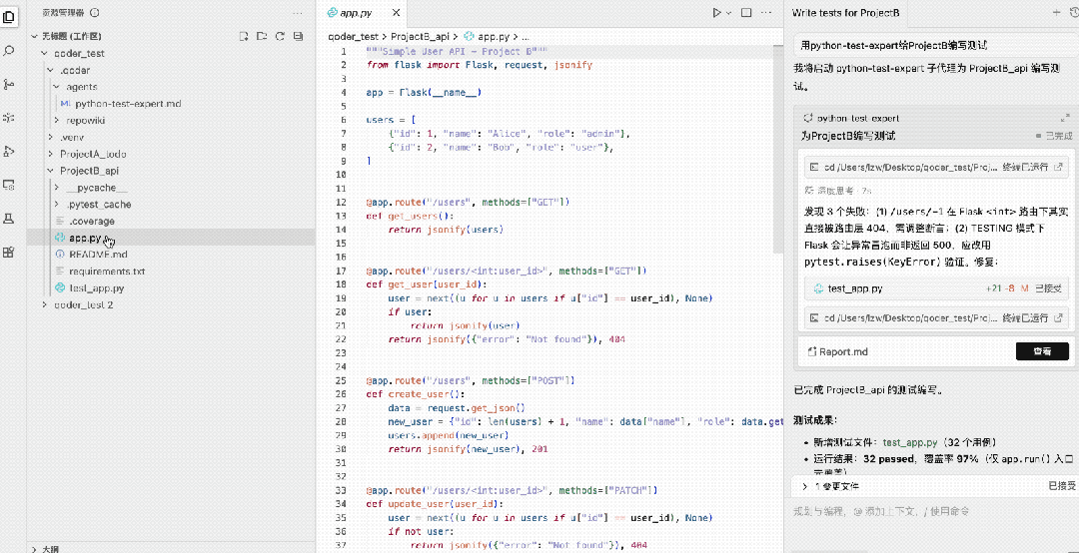Open the Explorer view in activity bar
Viewport: 1079px width, 553px height.
[x=10, y=17]
